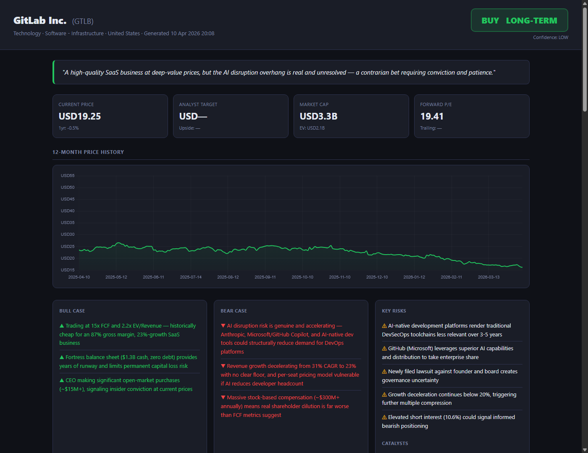
Task: Click the BUY LONG-TERM recommendation badge
Action: [x=520, y=20]
